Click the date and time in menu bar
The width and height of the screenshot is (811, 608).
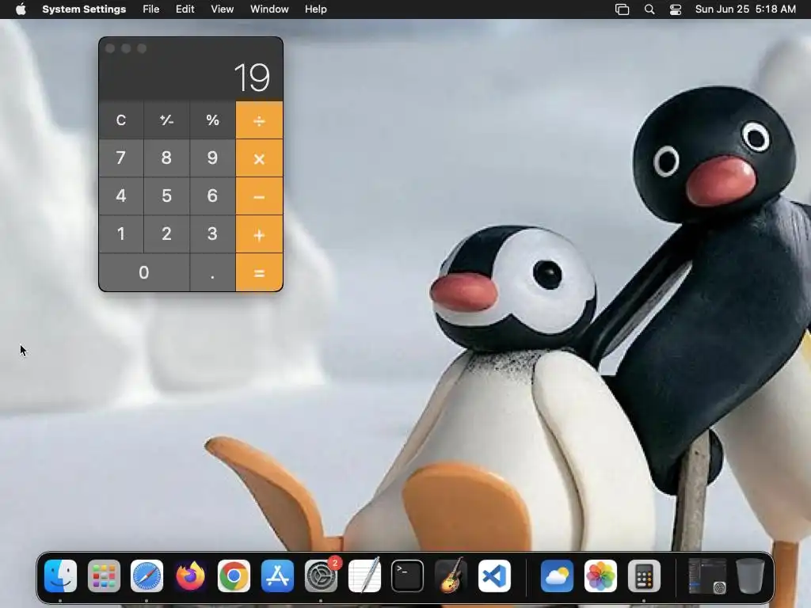pos(745,9)
